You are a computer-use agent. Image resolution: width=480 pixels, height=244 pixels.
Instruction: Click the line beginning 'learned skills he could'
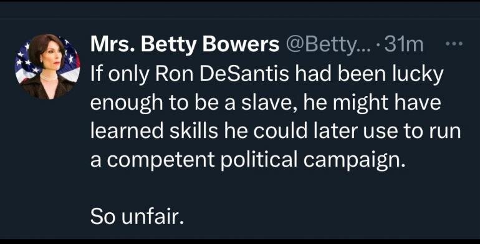tap(276, 131)
